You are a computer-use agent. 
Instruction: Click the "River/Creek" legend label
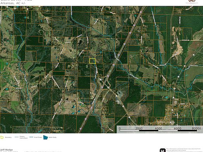[x=38, y=137]
